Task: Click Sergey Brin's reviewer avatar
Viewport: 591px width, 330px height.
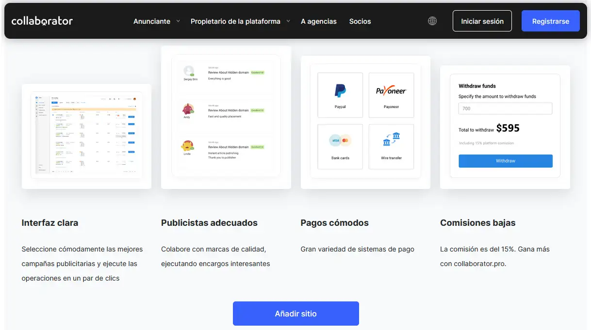Action: pos(189,71)
